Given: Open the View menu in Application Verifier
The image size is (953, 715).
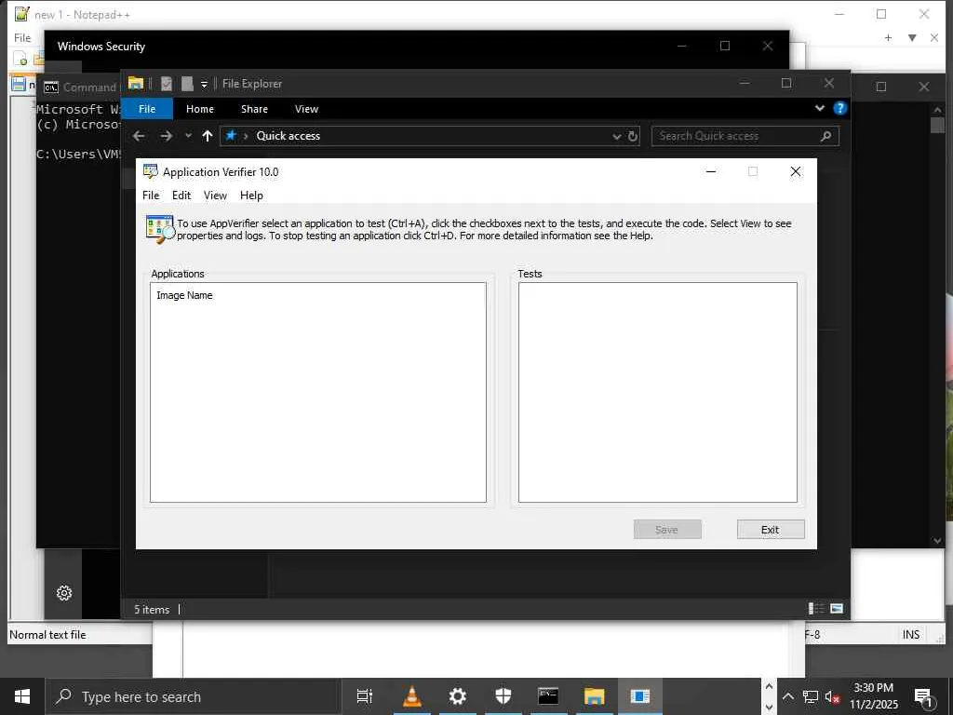Looking at the screenshot, I should (x=215, y=196).
